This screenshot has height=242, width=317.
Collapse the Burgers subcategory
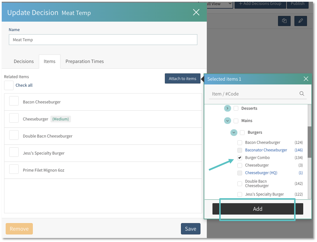(x=234, y=132)
